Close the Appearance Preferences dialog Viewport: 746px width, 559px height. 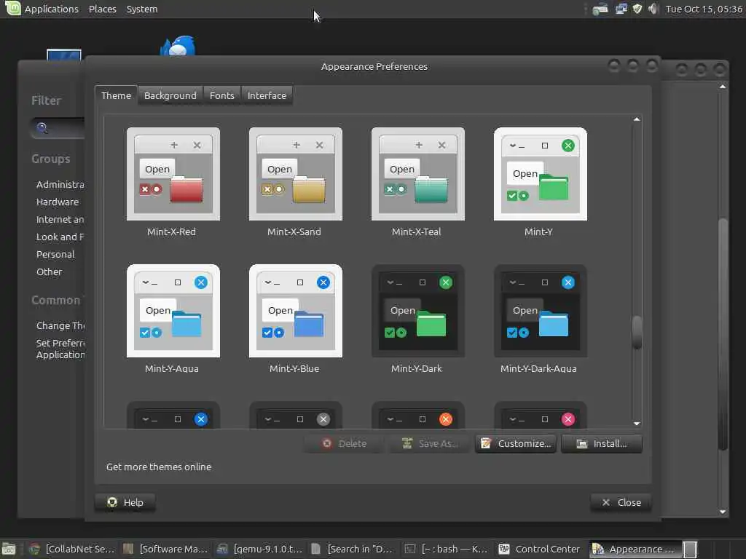621,502
